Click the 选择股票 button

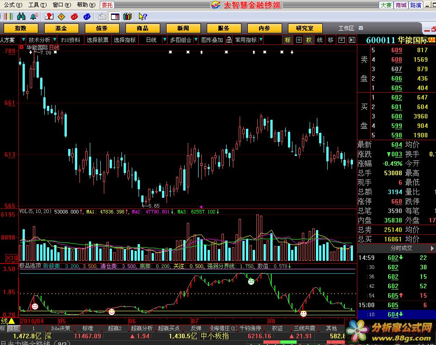coord(97,40)
